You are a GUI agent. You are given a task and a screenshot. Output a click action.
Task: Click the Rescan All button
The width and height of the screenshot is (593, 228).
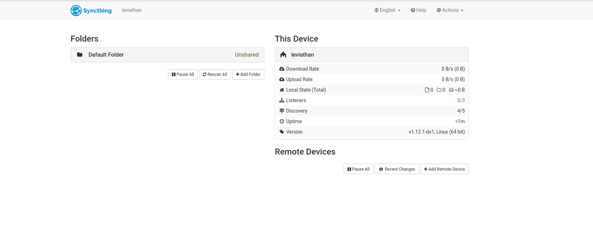[215, 74]
